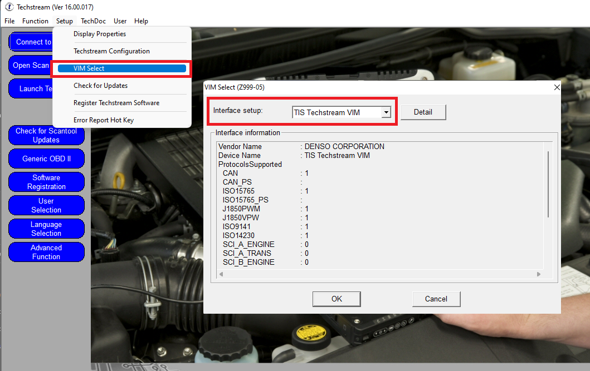
Task: Select the 'ISO9141' protocol row
Action: [x=236, y=227]
